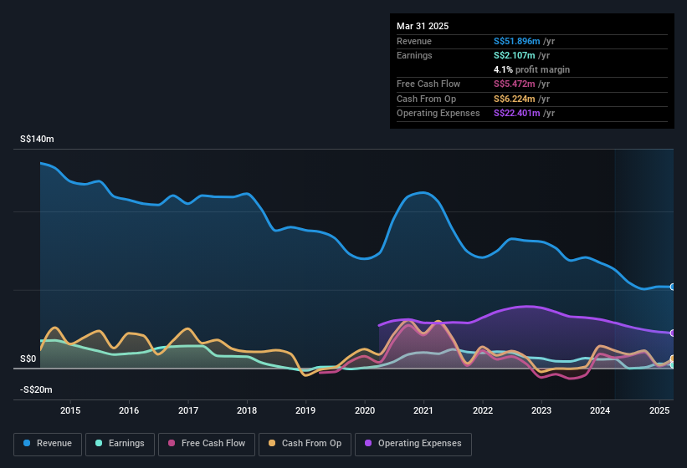Click the Earnings label in tooltip
Image resolution: width=687 pixels, height=468 pixels.
414,55
